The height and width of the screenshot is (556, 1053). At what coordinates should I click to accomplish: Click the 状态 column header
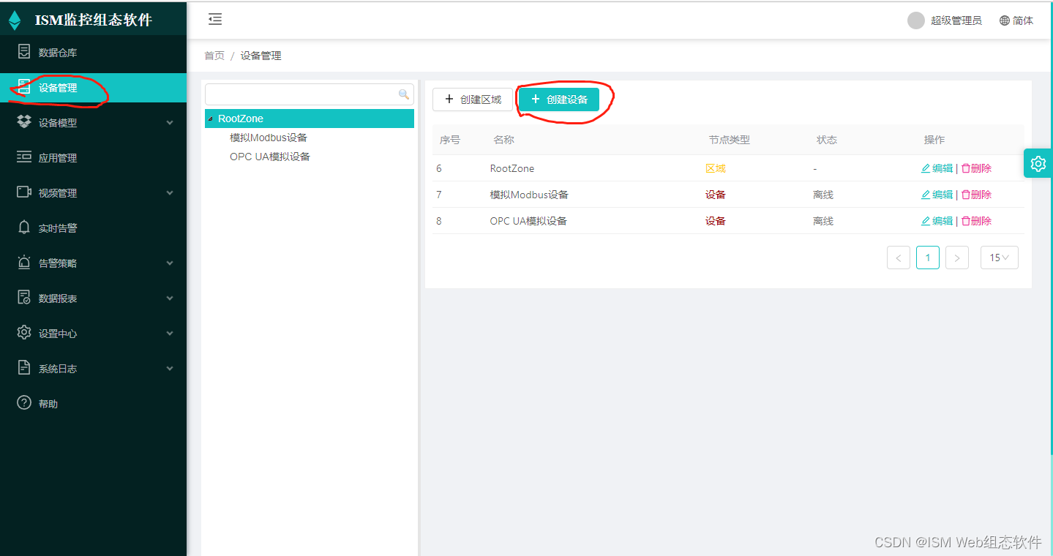click(x=827, y=140)
